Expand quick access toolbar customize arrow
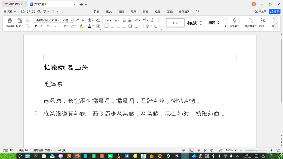 59,12
